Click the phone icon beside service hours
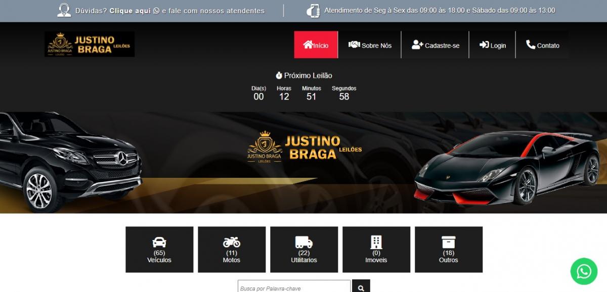The image size is (607, 292). (x=314, y=11)
